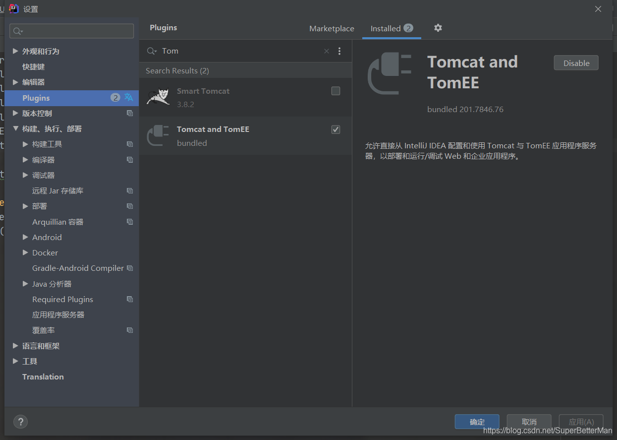
Task: Click the large plug icon in details
Action: 390,73
